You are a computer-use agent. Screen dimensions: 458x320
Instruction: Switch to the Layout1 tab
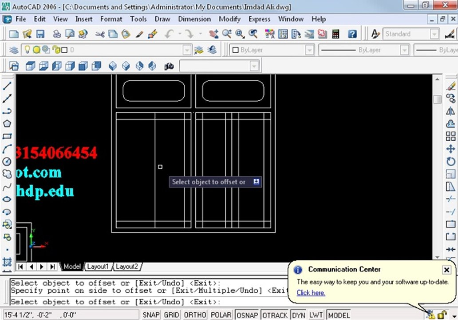pos(98,267)
